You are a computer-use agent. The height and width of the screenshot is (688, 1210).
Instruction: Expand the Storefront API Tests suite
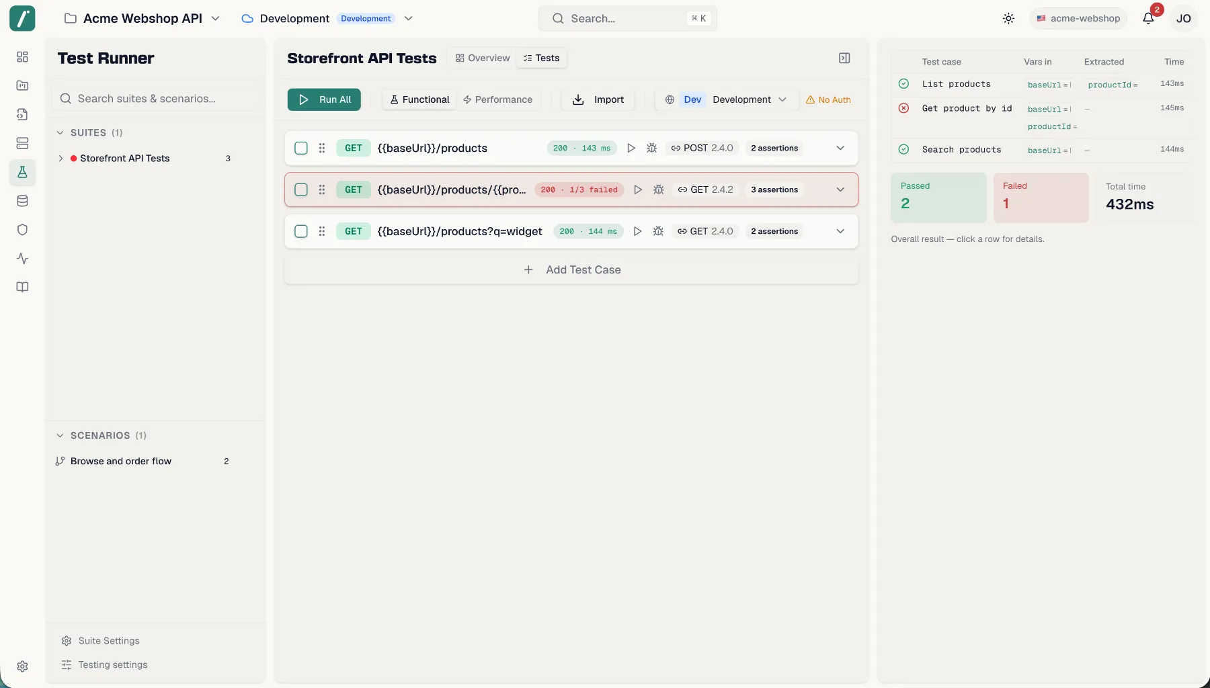61,159
